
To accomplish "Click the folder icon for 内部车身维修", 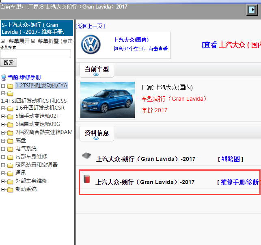I will (10, 157).
